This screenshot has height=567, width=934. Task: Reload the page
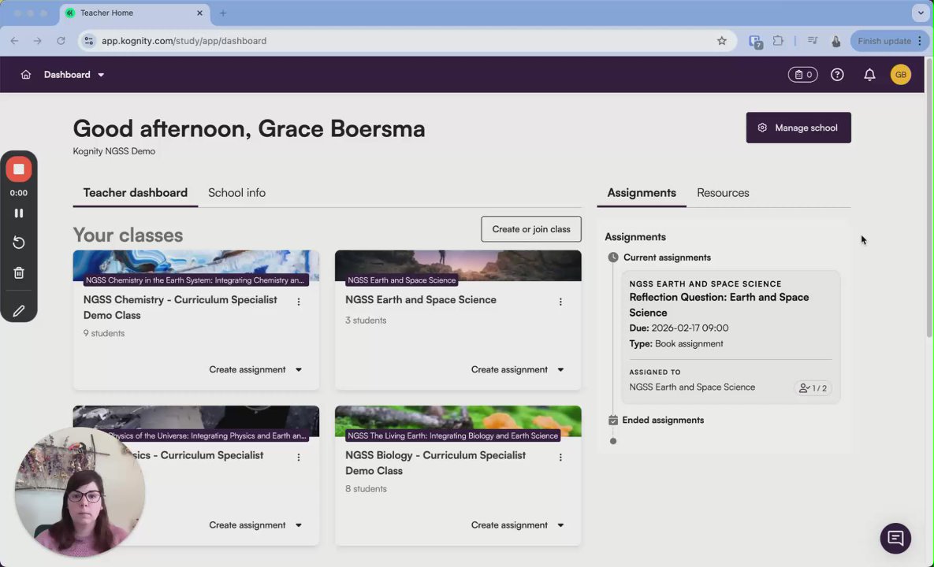[x=61, y=41]
